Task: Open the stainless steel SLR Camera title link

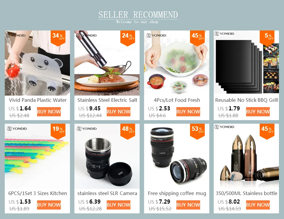Action: (x=107, y=194)
